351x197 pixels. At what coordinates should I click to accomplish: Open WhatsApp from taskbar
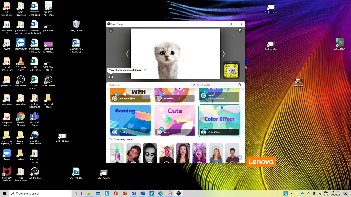point(152,193)
